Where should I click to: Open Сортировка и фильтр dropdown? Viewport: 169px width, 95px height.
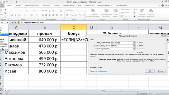point(142,13)
